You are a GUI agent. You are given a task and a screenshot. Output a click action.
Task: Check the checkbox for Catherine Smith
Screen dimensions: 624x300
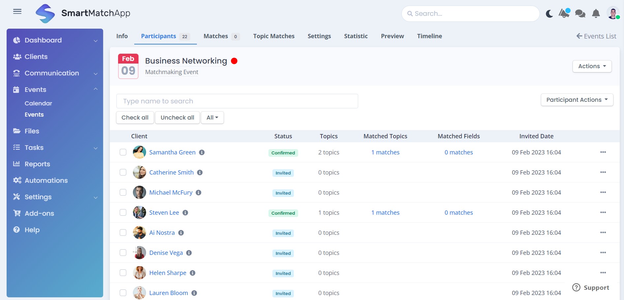(x=123, y=172)
